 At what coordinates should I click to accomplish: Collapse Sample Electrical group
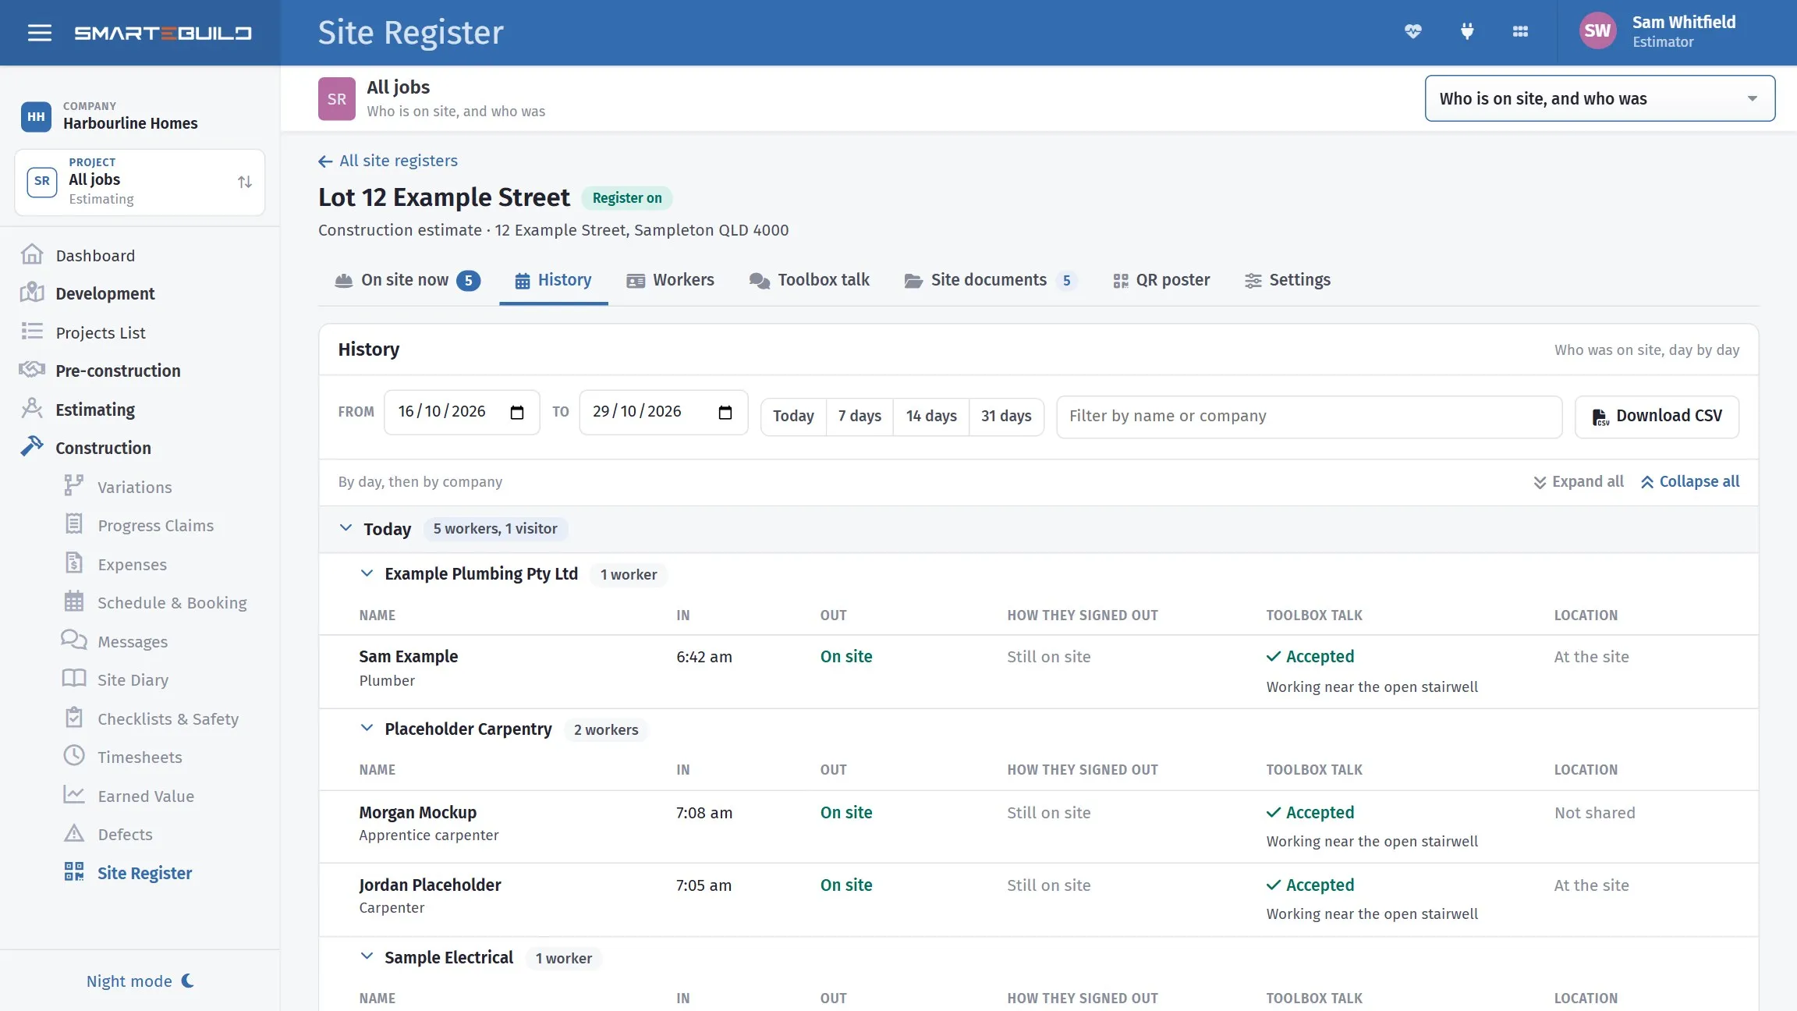click(367, 956)
